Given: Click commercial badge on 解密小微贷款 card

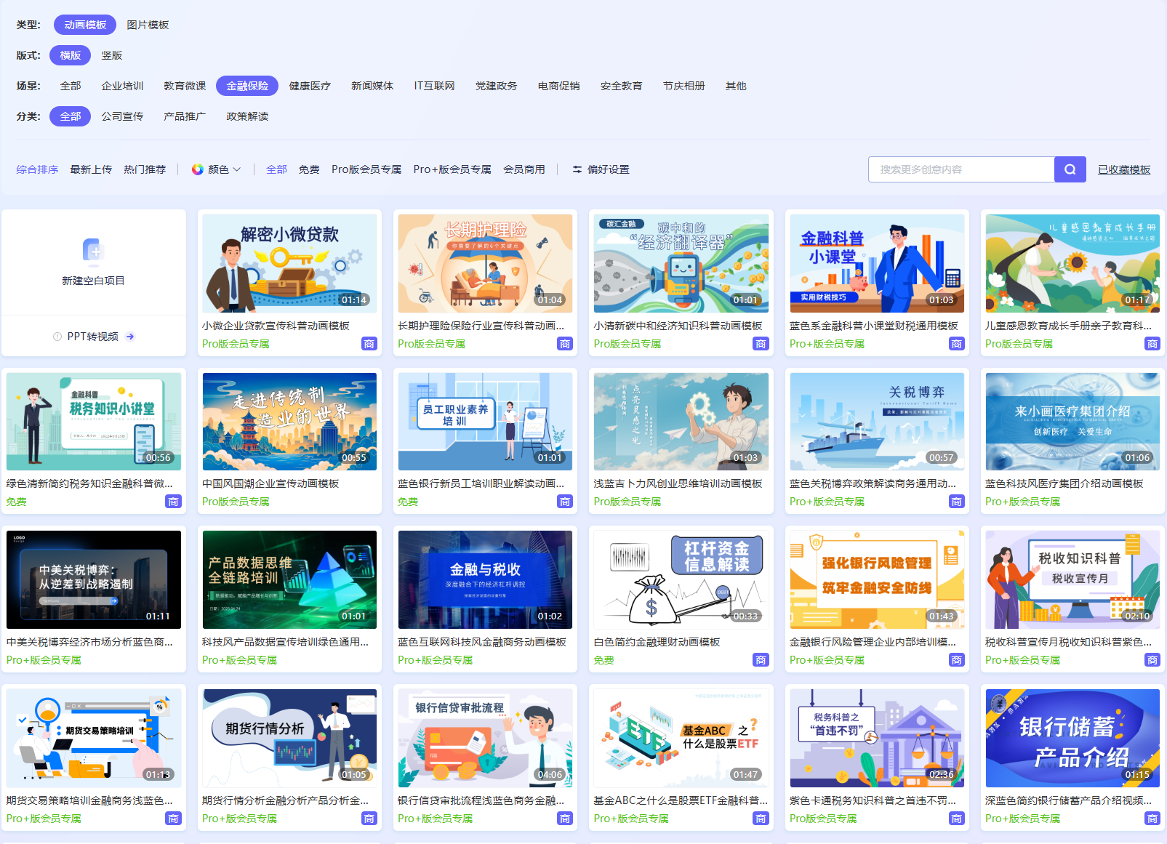Looking at the screenshot, I should coord(369,344).
